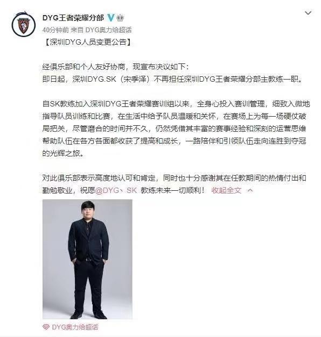Click the sentence beginning 即日起
The image size is (321, 337).
pos(172,79)
